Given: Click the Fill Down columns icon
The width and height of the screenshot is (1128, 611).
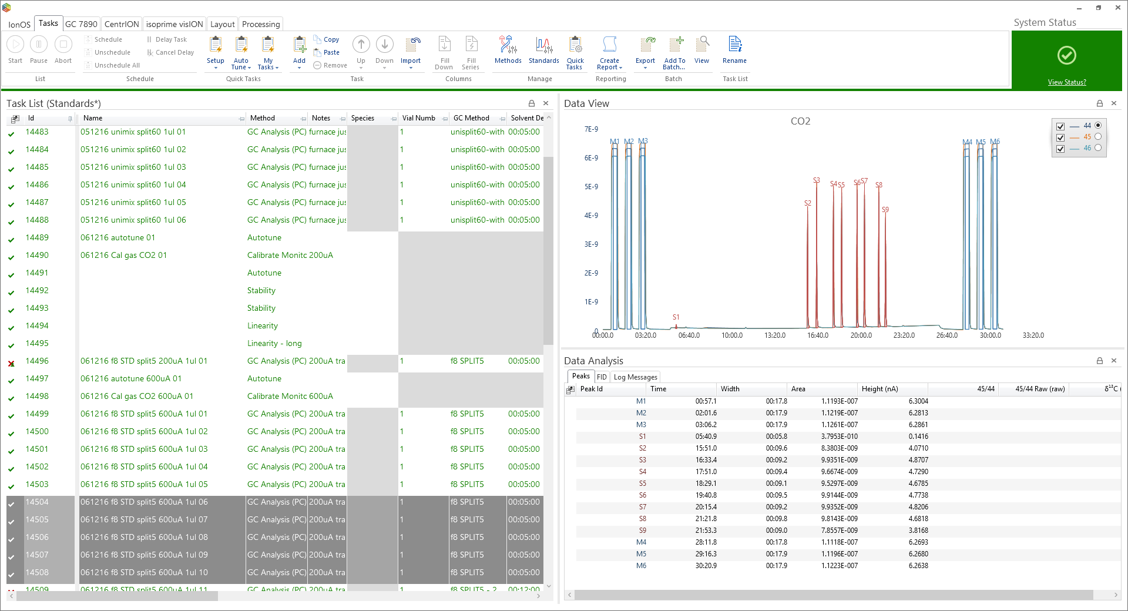Looking at the screenshot, I should tap(444, 52).
